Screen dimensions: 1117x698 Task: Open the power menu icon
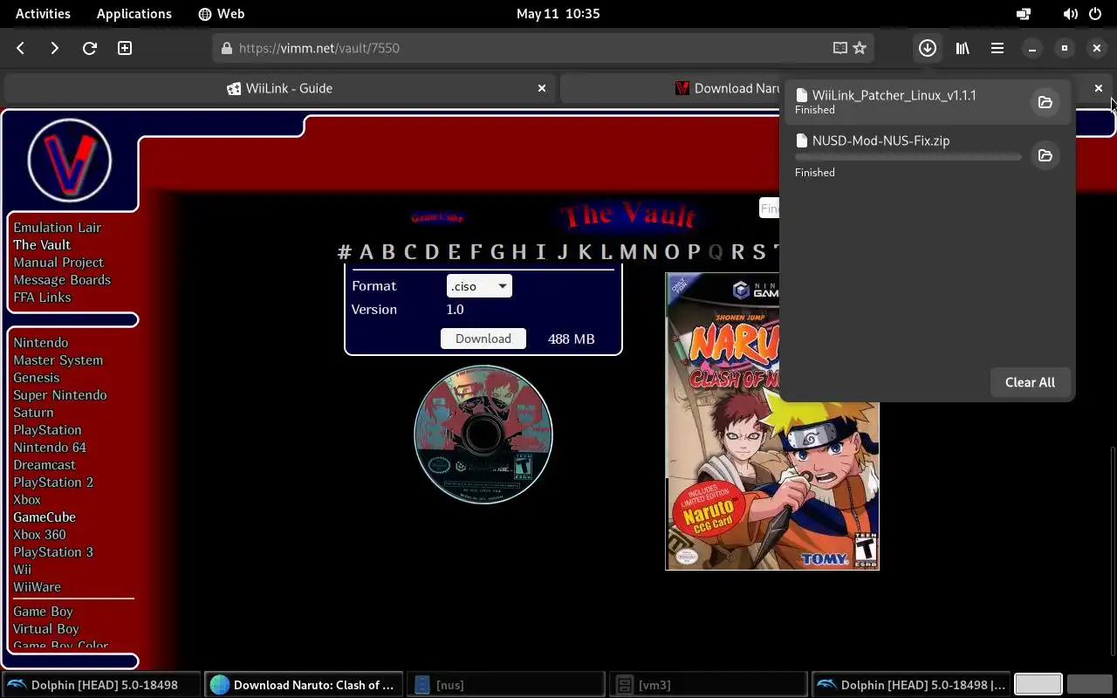[x=1095, y=14]
